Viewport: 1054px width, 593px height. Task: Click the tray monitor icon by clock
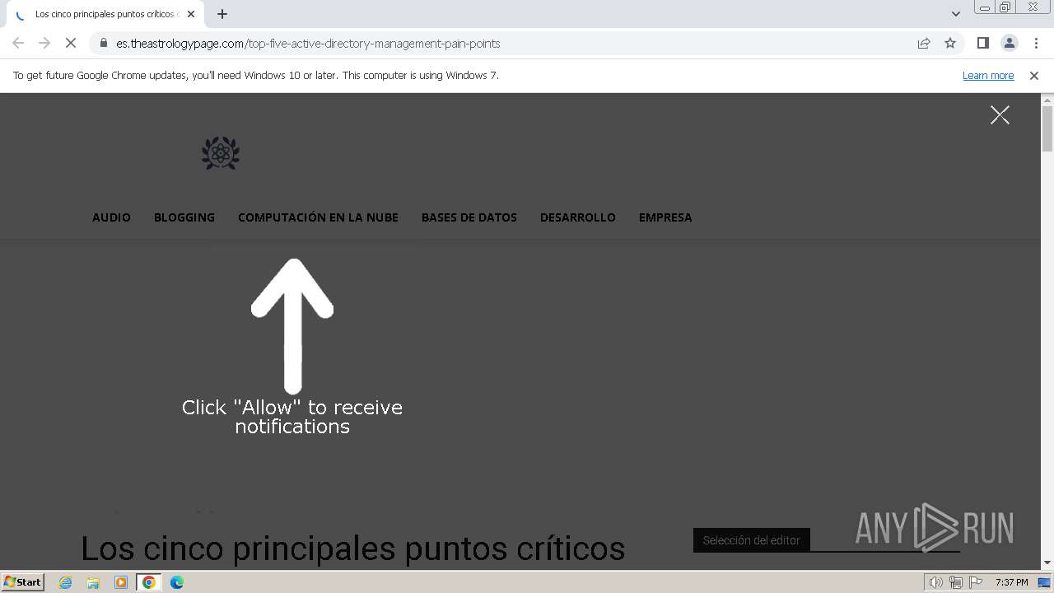(1044, 582)
